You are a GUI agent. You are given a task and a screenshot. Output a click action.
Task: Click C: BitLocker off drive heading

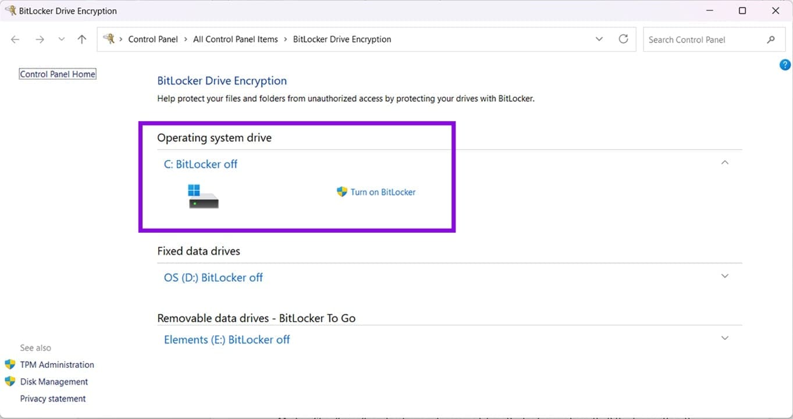click(x=201, y=164)
